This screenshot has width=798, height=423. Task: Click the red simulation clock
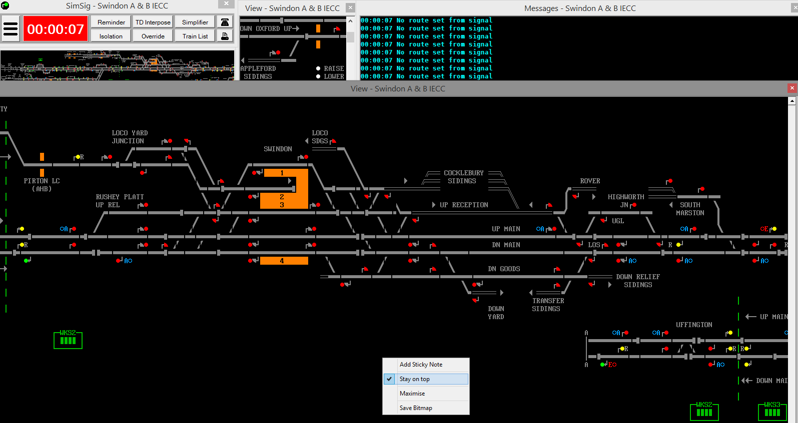point(56,29)
